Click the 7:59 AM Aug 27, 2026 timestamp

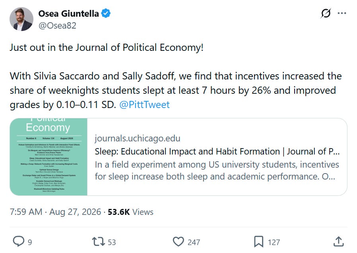point(55,212)
